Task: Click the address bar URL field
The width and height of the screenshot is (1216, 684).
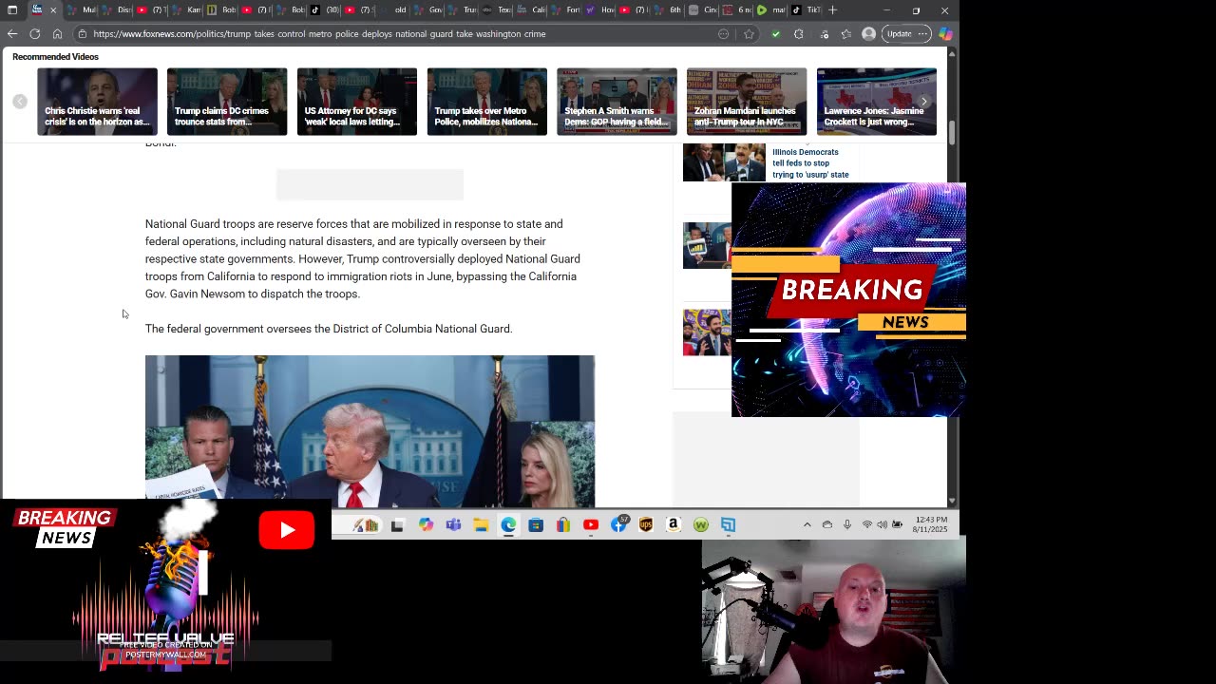Action: (399, 34)
